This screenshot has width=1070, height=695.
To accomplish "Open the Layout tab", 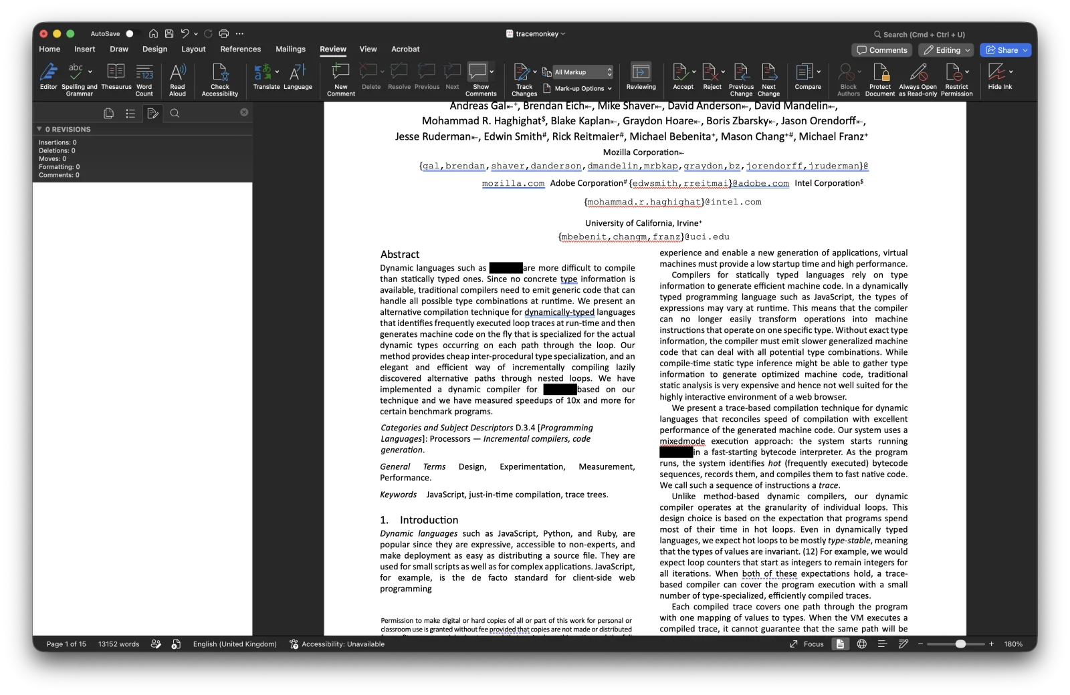I will pos(193,49).
